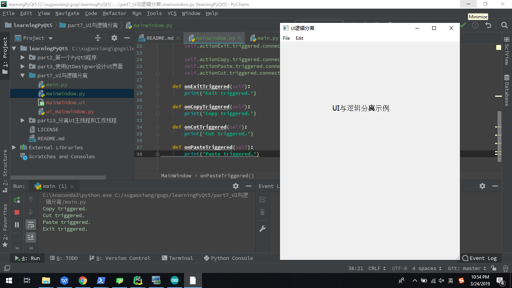Expand the part13 folder
The width and height of the screenshot is (512, 288).
point(22,120)
